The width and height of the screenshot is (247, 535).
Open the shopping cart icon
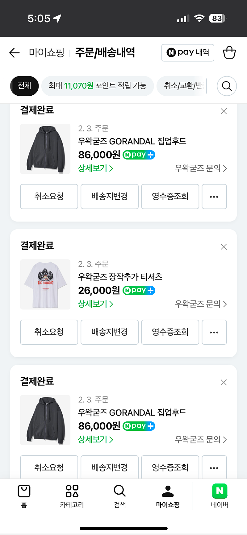click(229, 52)
